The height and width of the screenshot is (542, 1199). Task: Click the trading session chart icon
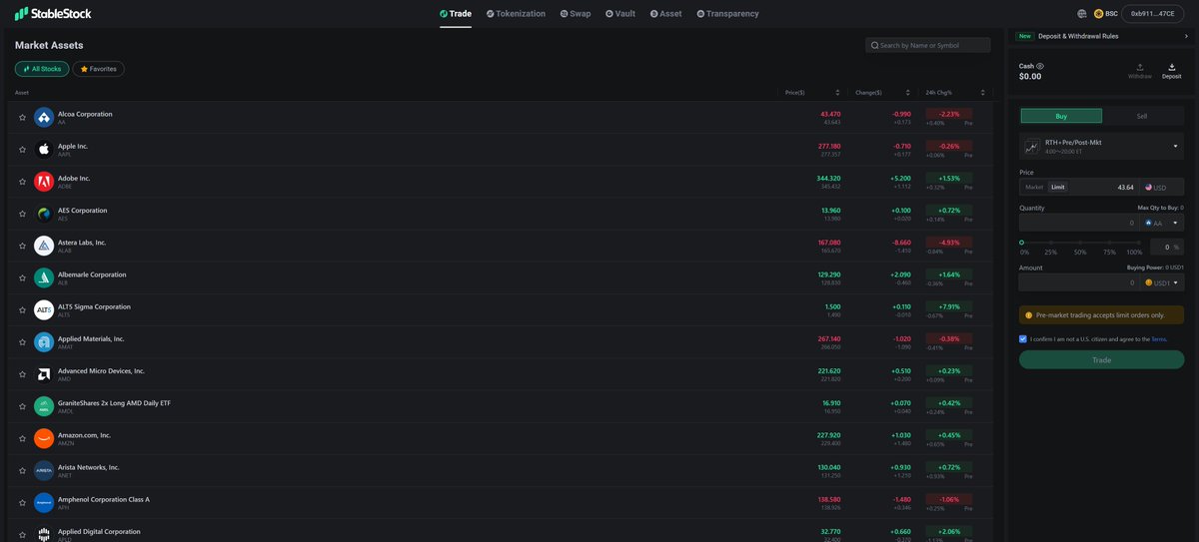(1032, 147)
